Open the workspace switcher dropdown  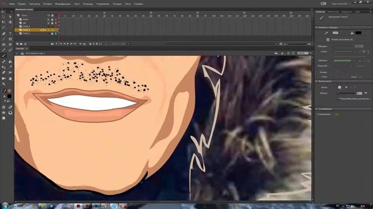click(x=340, y=4)
